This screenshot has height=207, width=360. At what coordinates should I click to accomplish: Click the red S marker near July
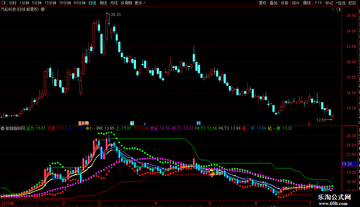[309, 124]
